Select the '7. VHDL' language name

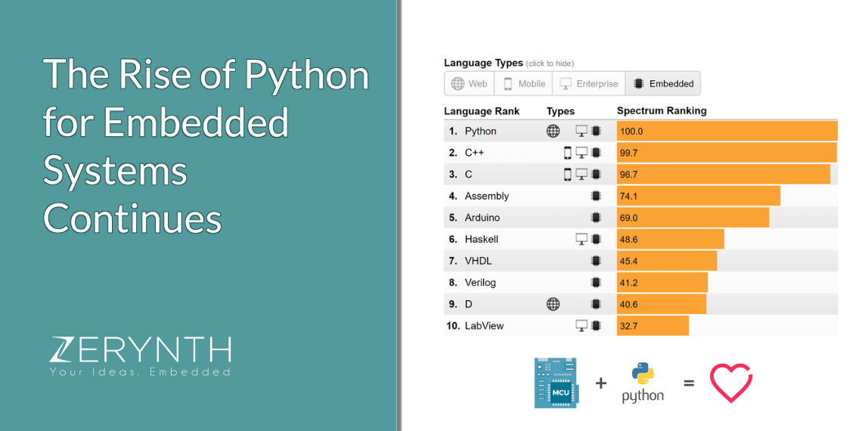point(470,261)
